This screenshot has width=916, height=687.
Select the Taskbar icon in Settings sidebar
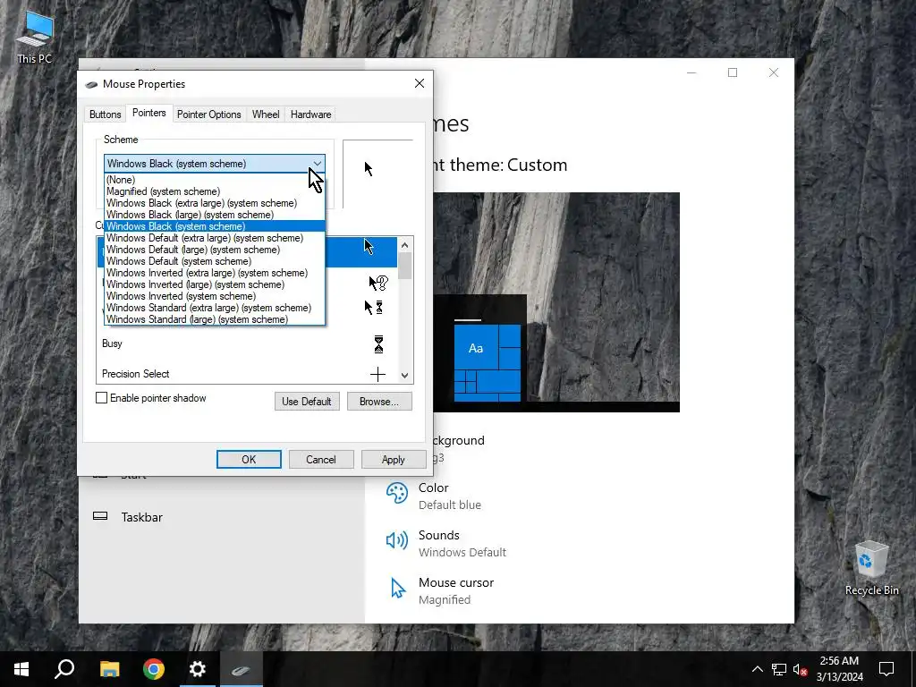(x=100, y=516)
